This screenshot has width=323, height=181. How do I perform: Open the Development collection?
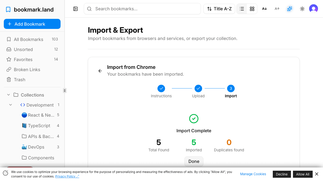[40, 105]
